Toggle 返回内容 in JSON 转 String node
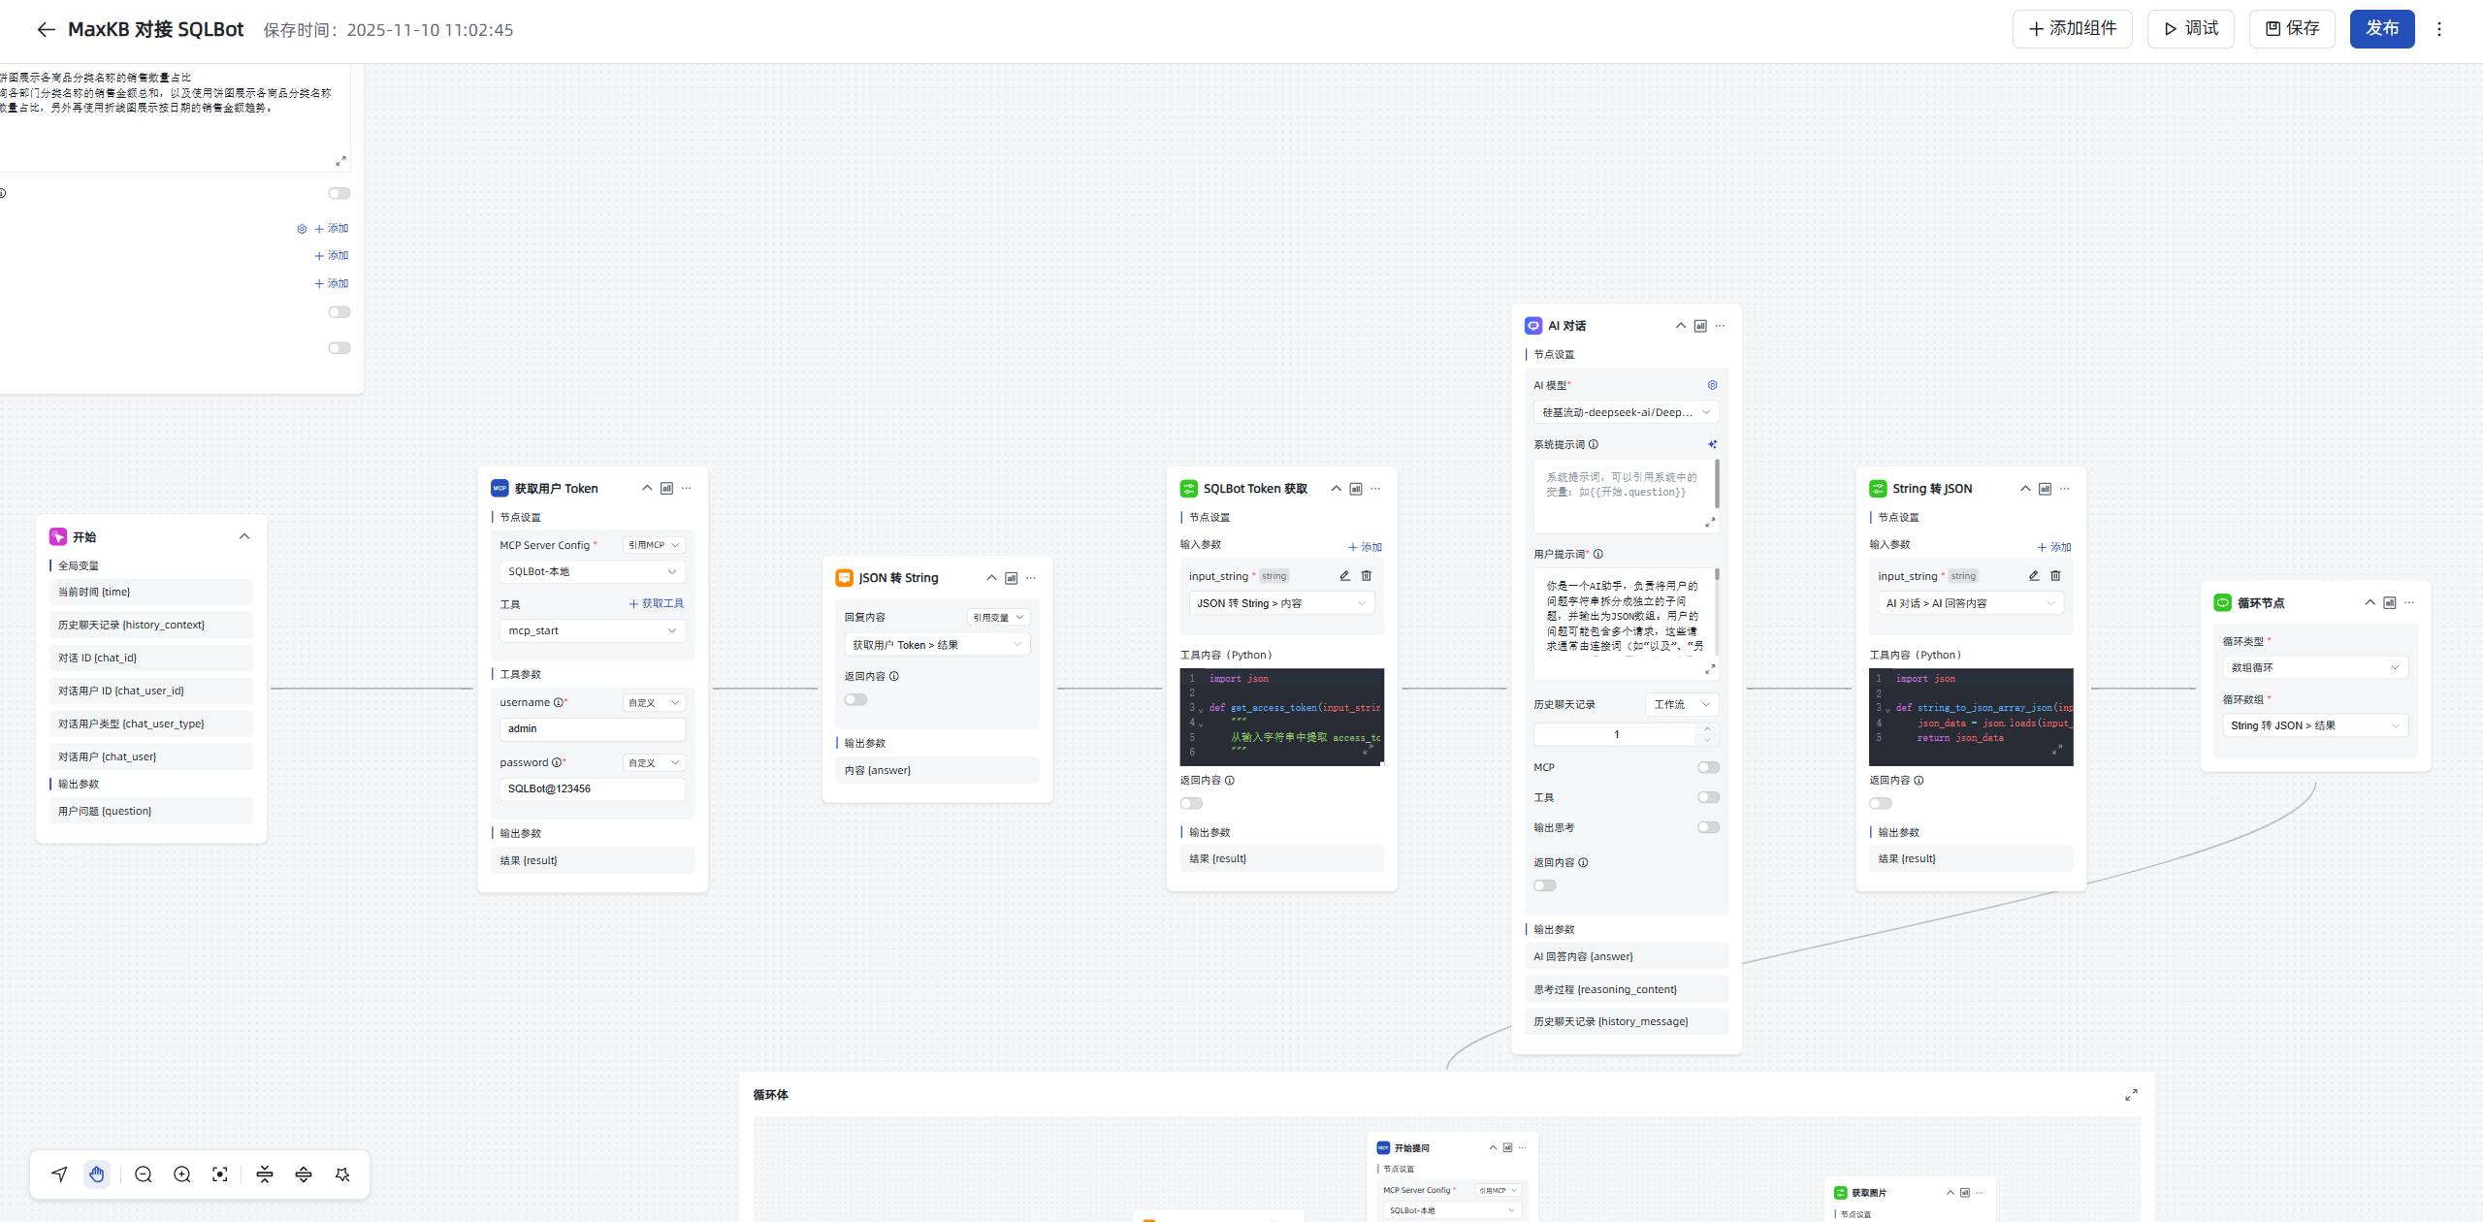Image resolution: width=2483 pixels, height=1222 pixels. coord(855,699)
